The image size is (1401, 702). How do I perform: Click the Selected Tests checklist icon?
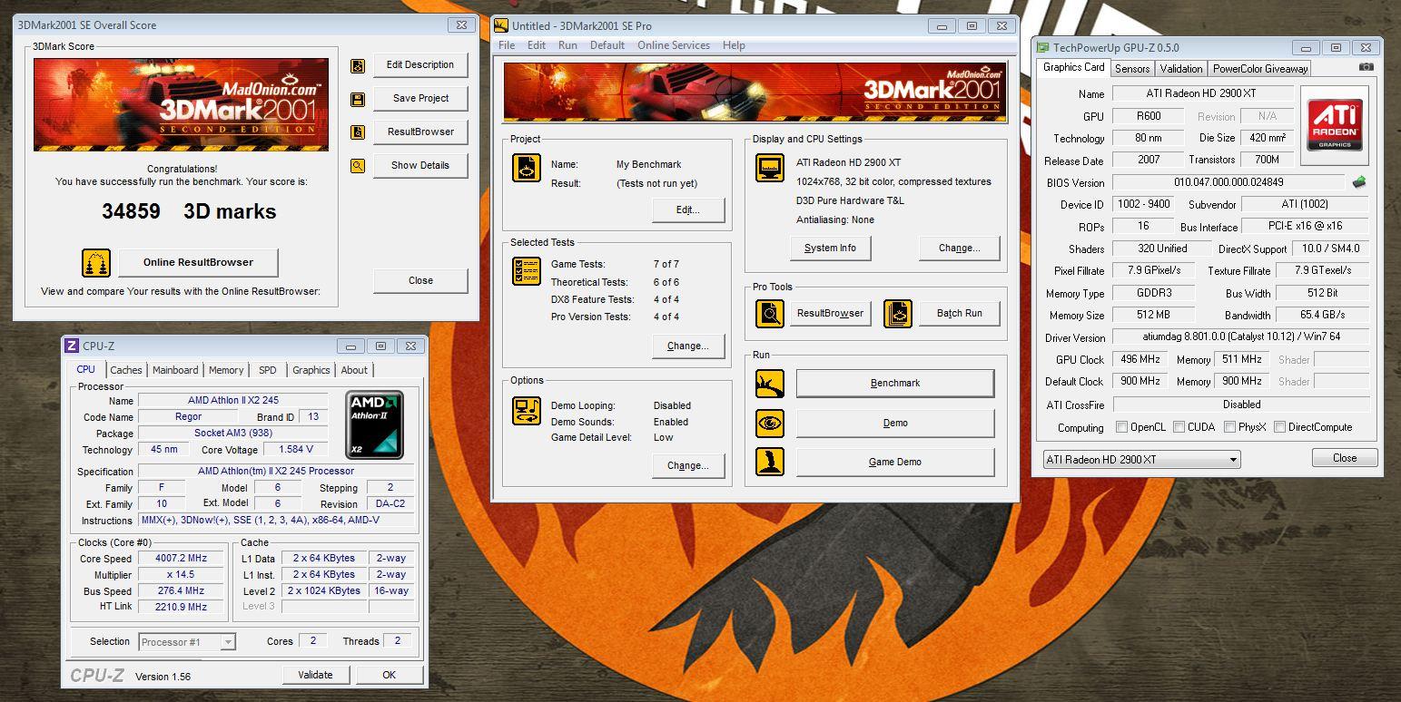click(527, 270)
